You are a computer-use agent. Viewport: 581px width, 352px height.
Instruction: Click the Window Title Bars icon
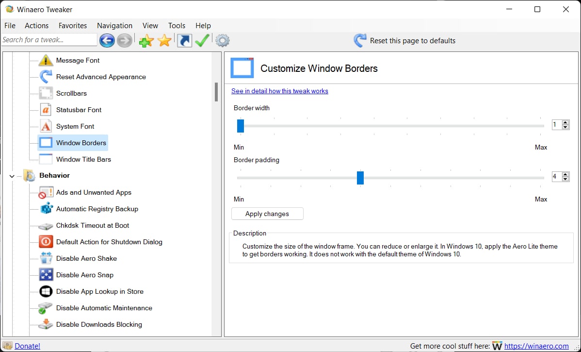[46, 159]
